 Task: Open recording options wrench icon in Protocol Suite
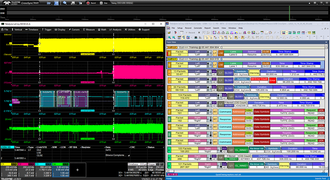click(175, 33)
